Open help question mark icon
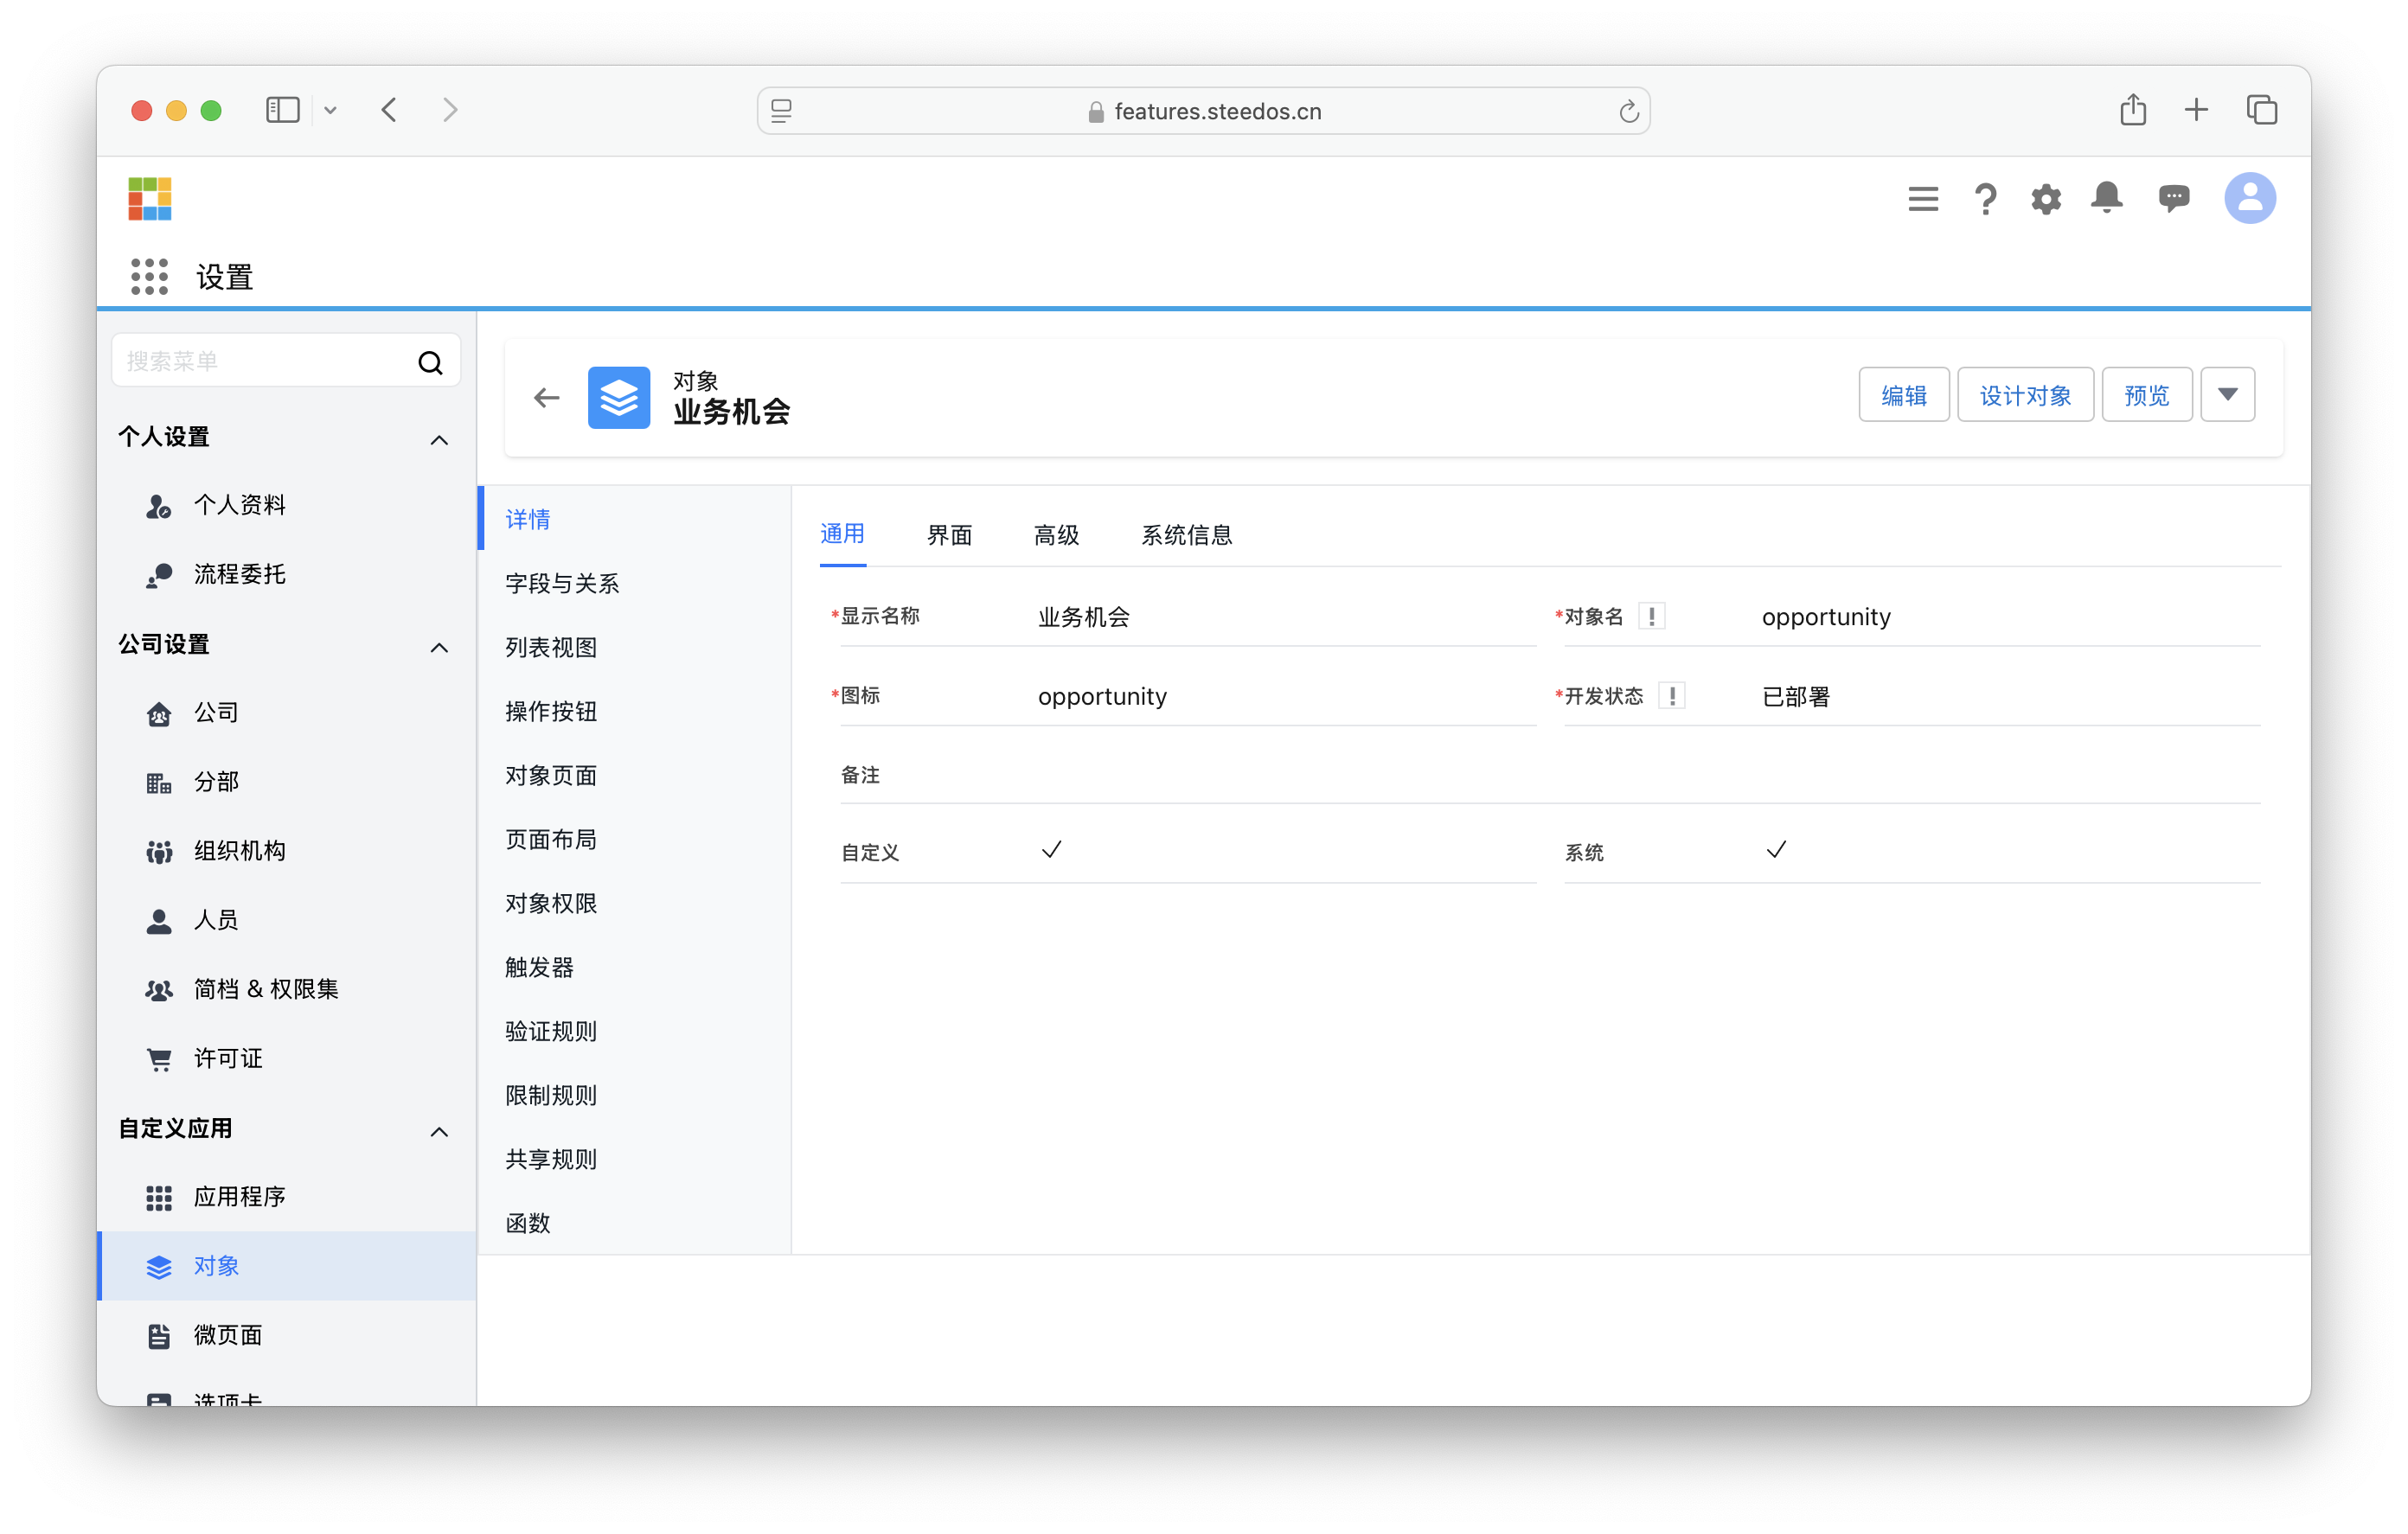This screenshot has height=1534, width=2408. [x=1985, y=198]
